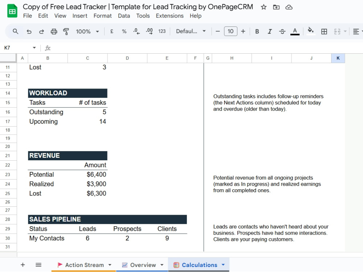Open the zoom 100% dropdown
Image resolution: width=363 pixels, height=272 pixels.
[x=87, y=32]
